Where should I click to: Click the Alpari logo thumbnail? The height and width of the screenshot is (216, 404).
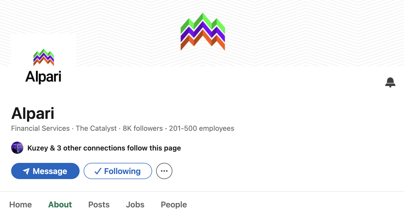pos(44,66)
